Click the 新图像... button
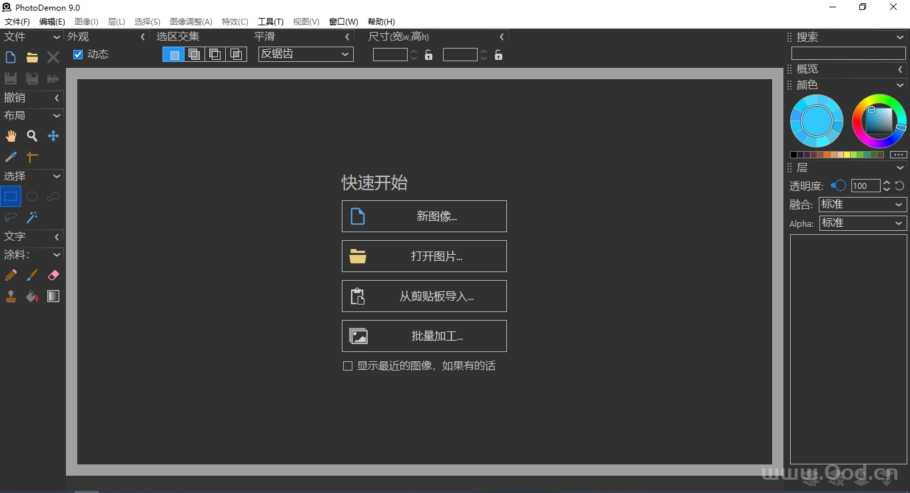Screen dimensions: 910x493 424,216
